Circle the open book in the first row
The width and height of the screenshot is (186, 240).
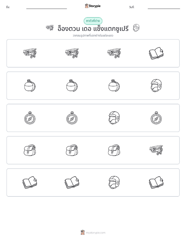pos(156,53)
